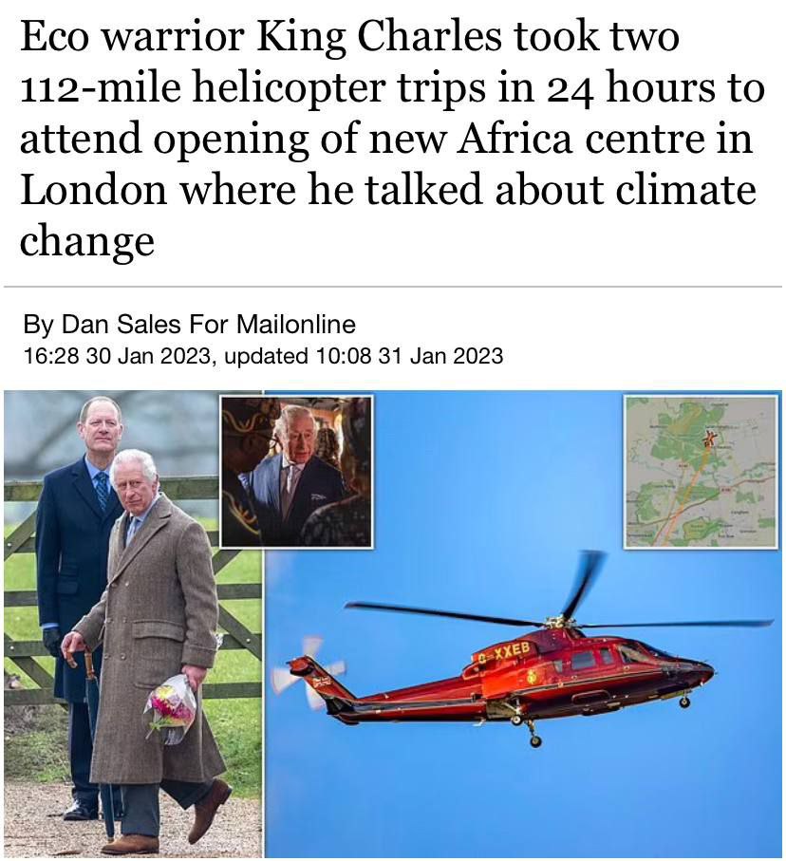
Task: Click the divider line below the headline
Action: tap(392, 287)
